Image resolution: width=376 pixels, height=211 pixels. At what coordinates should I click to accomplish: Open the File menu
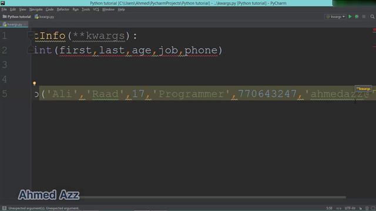point(4,9)
